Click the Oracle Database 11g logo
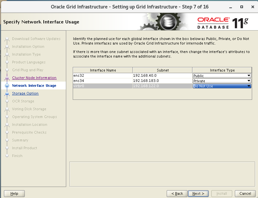The image size is (258, 198). [x=223, y=23]
